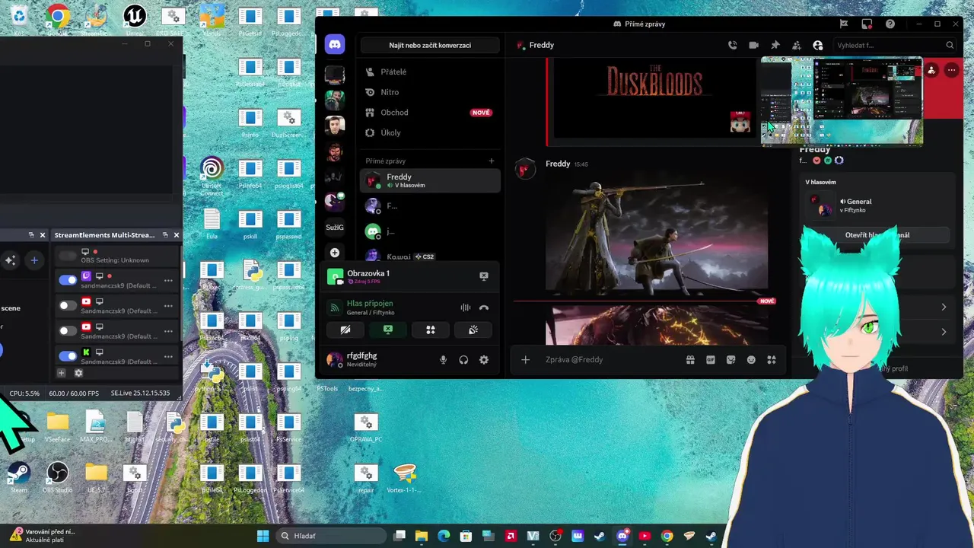974x548 pixels.
Task: Attach a file with plus button
Action: [525, 359]
